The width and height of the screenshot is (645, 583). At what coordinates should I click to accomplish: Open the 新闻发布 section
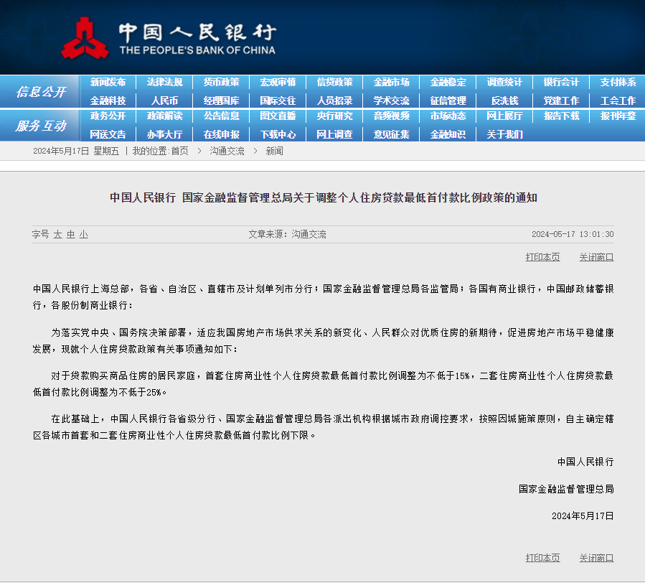click(x=108, y=83)
